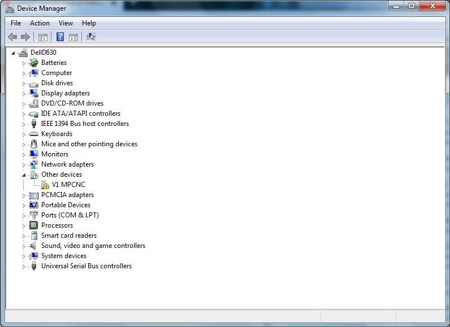
Task: Open Help via the blue question mark icon
Action: click(x=60, y=37)
